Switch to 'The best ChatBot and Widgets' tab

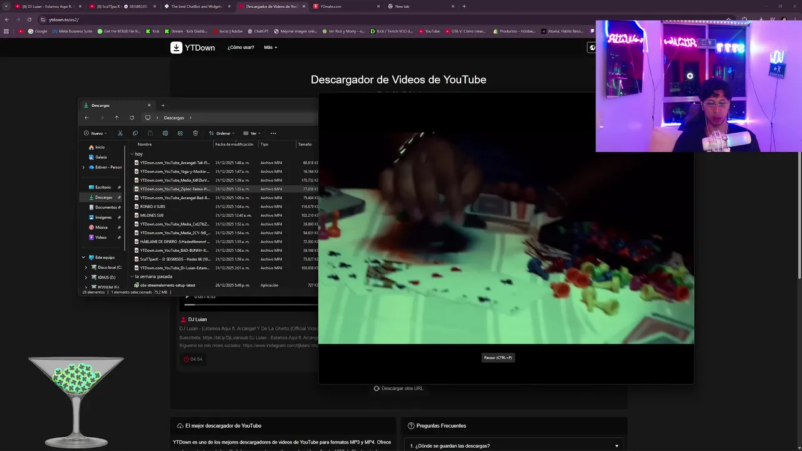[x=196, y=6]
